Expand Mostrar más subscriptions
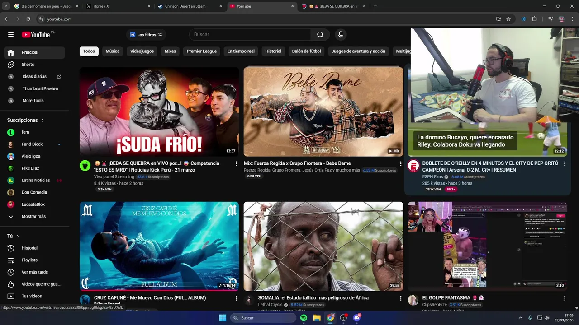The image size is (579, 325). point(34,217)
